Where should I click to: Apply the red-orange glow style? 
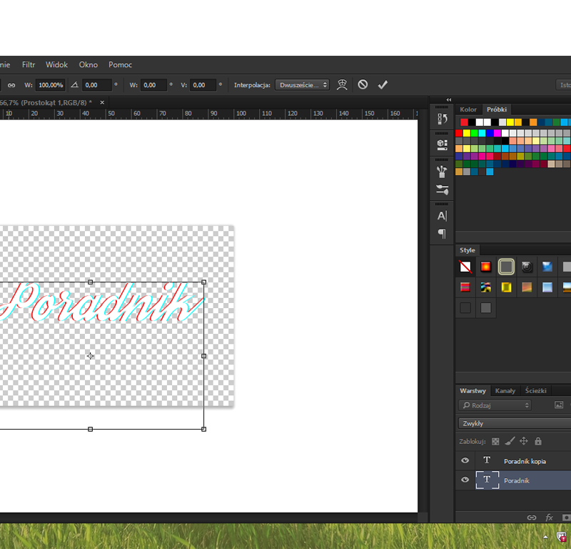click(x=485, y=267)
